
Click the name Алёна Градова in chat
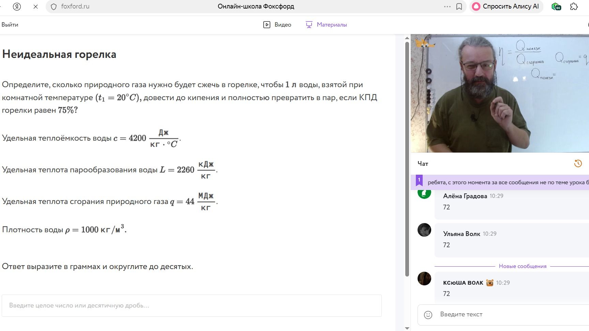tap(465, 196)
